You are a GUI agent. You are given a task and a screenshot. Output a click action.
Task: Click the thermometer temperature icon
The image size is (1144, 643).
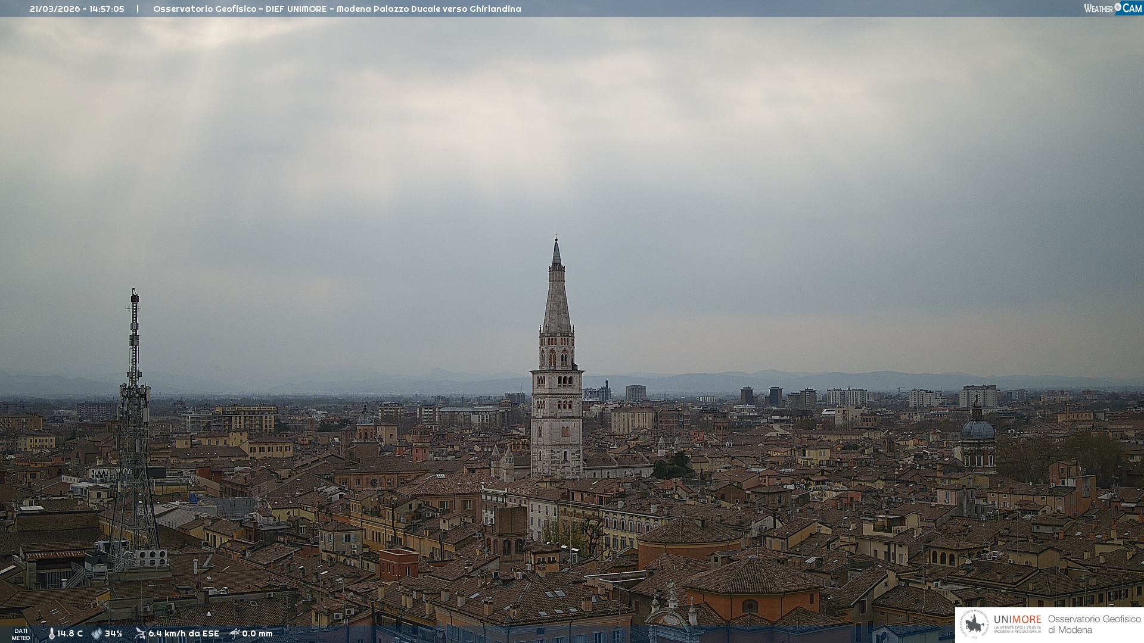[51, 633]
